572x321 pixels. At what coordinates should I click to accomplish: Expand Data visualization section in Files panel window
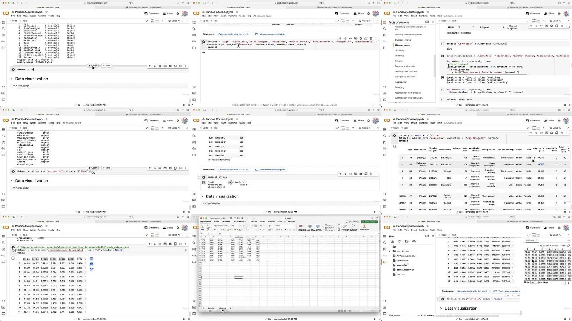[441, 309]
